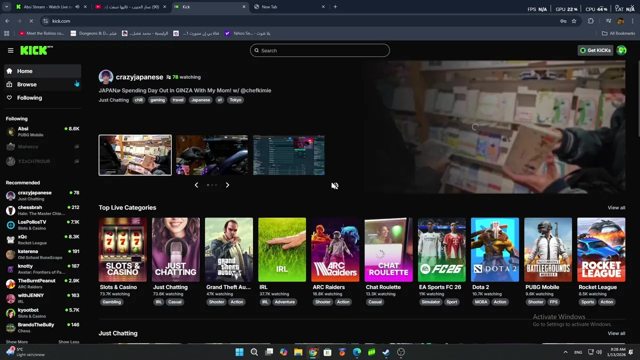Viewport: 640px width, 360px height.
Task: Click the kick.com address bar
Action: point(300,21)
